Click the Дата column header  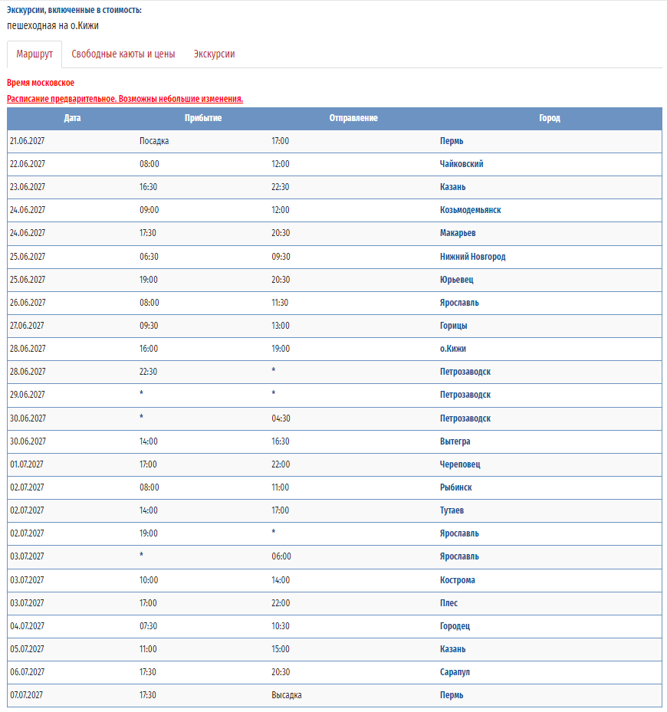[x=72, y=118]
